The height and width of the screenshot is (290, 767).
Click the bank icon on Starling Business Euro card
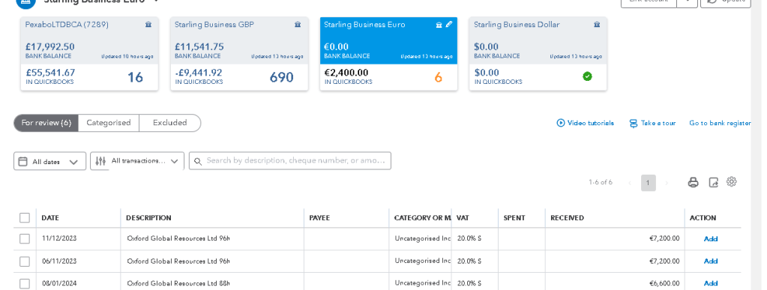pyautogui.click(x=439, y=25)
